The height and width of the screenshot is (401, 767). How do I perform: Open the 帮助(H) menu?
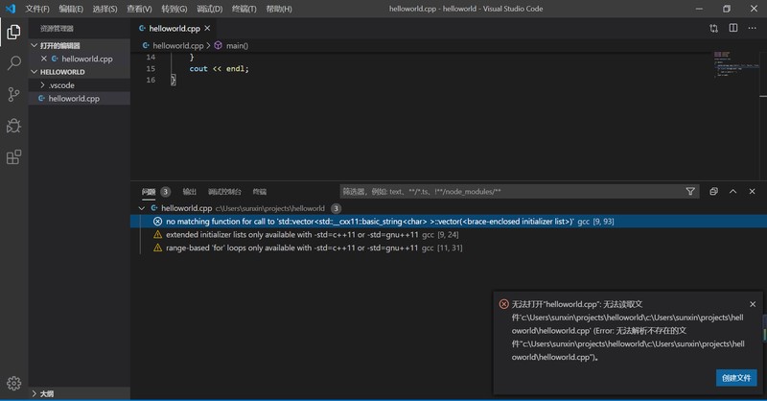pos(279,9)
